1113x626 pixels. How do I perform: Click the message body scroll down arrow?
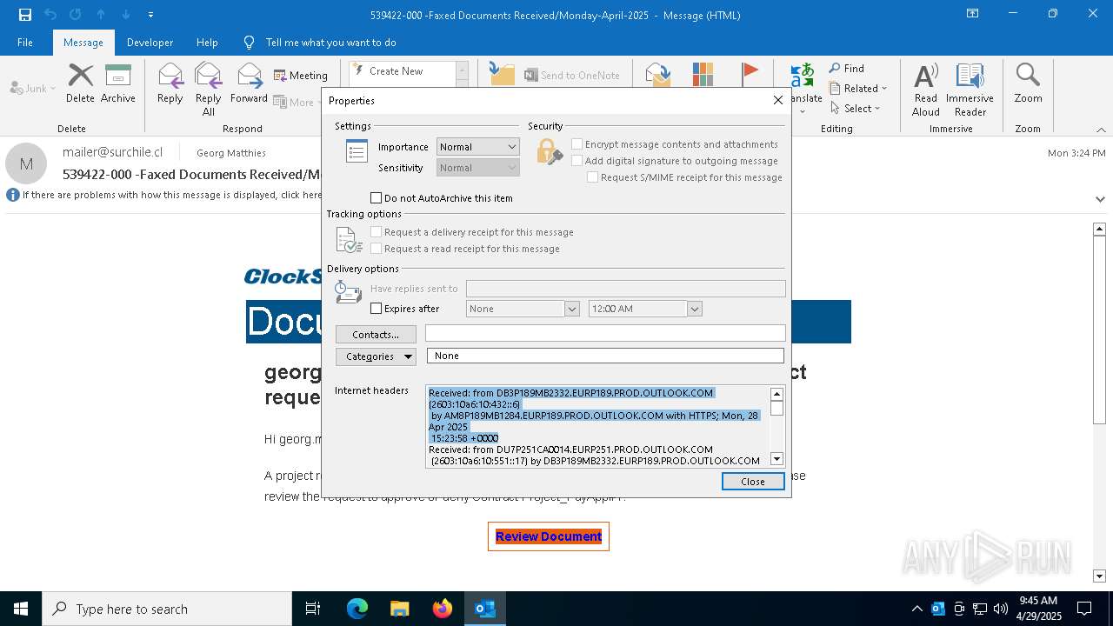click(x=1099, y=576)
